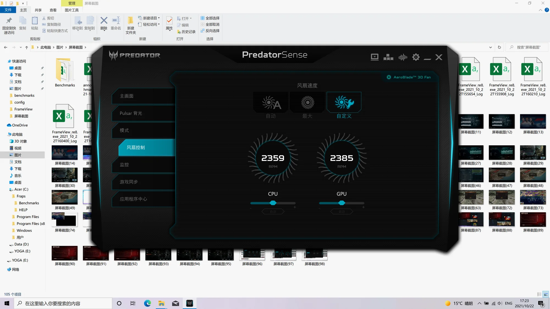Click 全部选择 Select All
This screenshot has width=550, height=309.
point(210,18)
